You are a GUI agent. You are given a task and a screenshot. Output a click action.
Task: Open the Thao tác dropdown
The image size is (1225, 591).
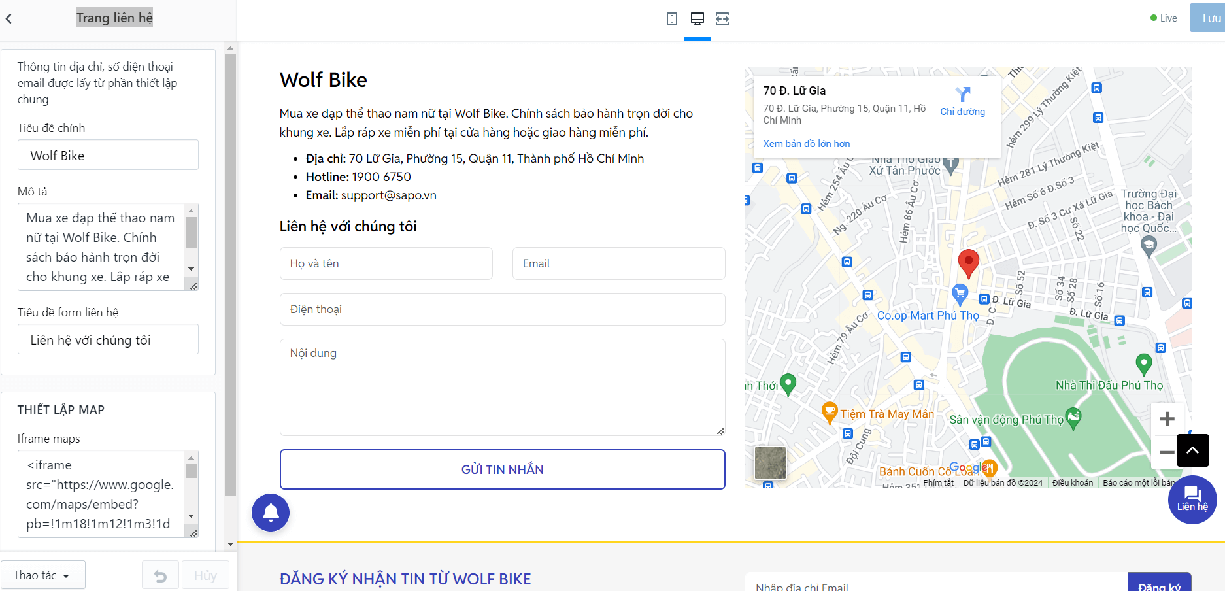coord(43,575)
